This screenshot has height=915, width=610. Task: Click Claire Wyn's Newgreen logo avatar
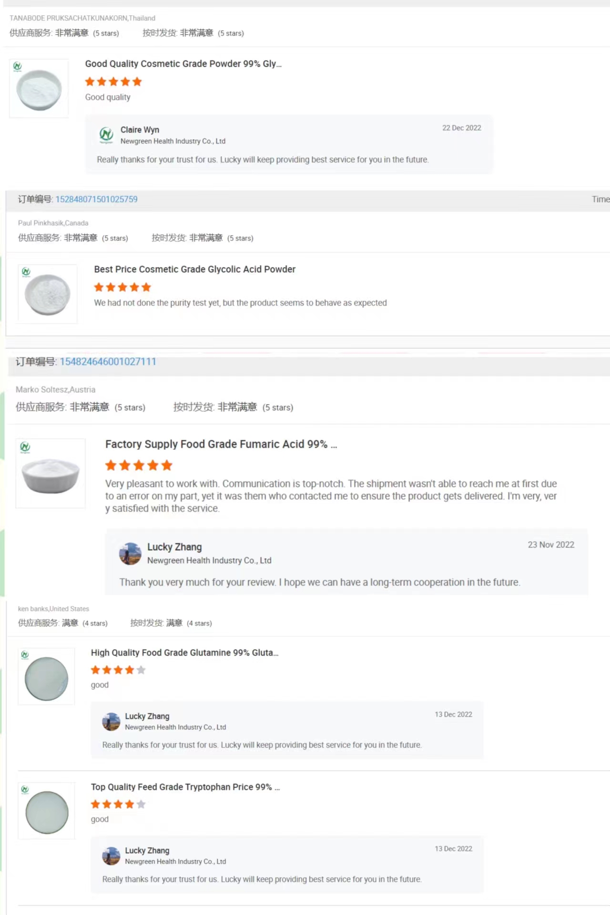coord(106,135)
